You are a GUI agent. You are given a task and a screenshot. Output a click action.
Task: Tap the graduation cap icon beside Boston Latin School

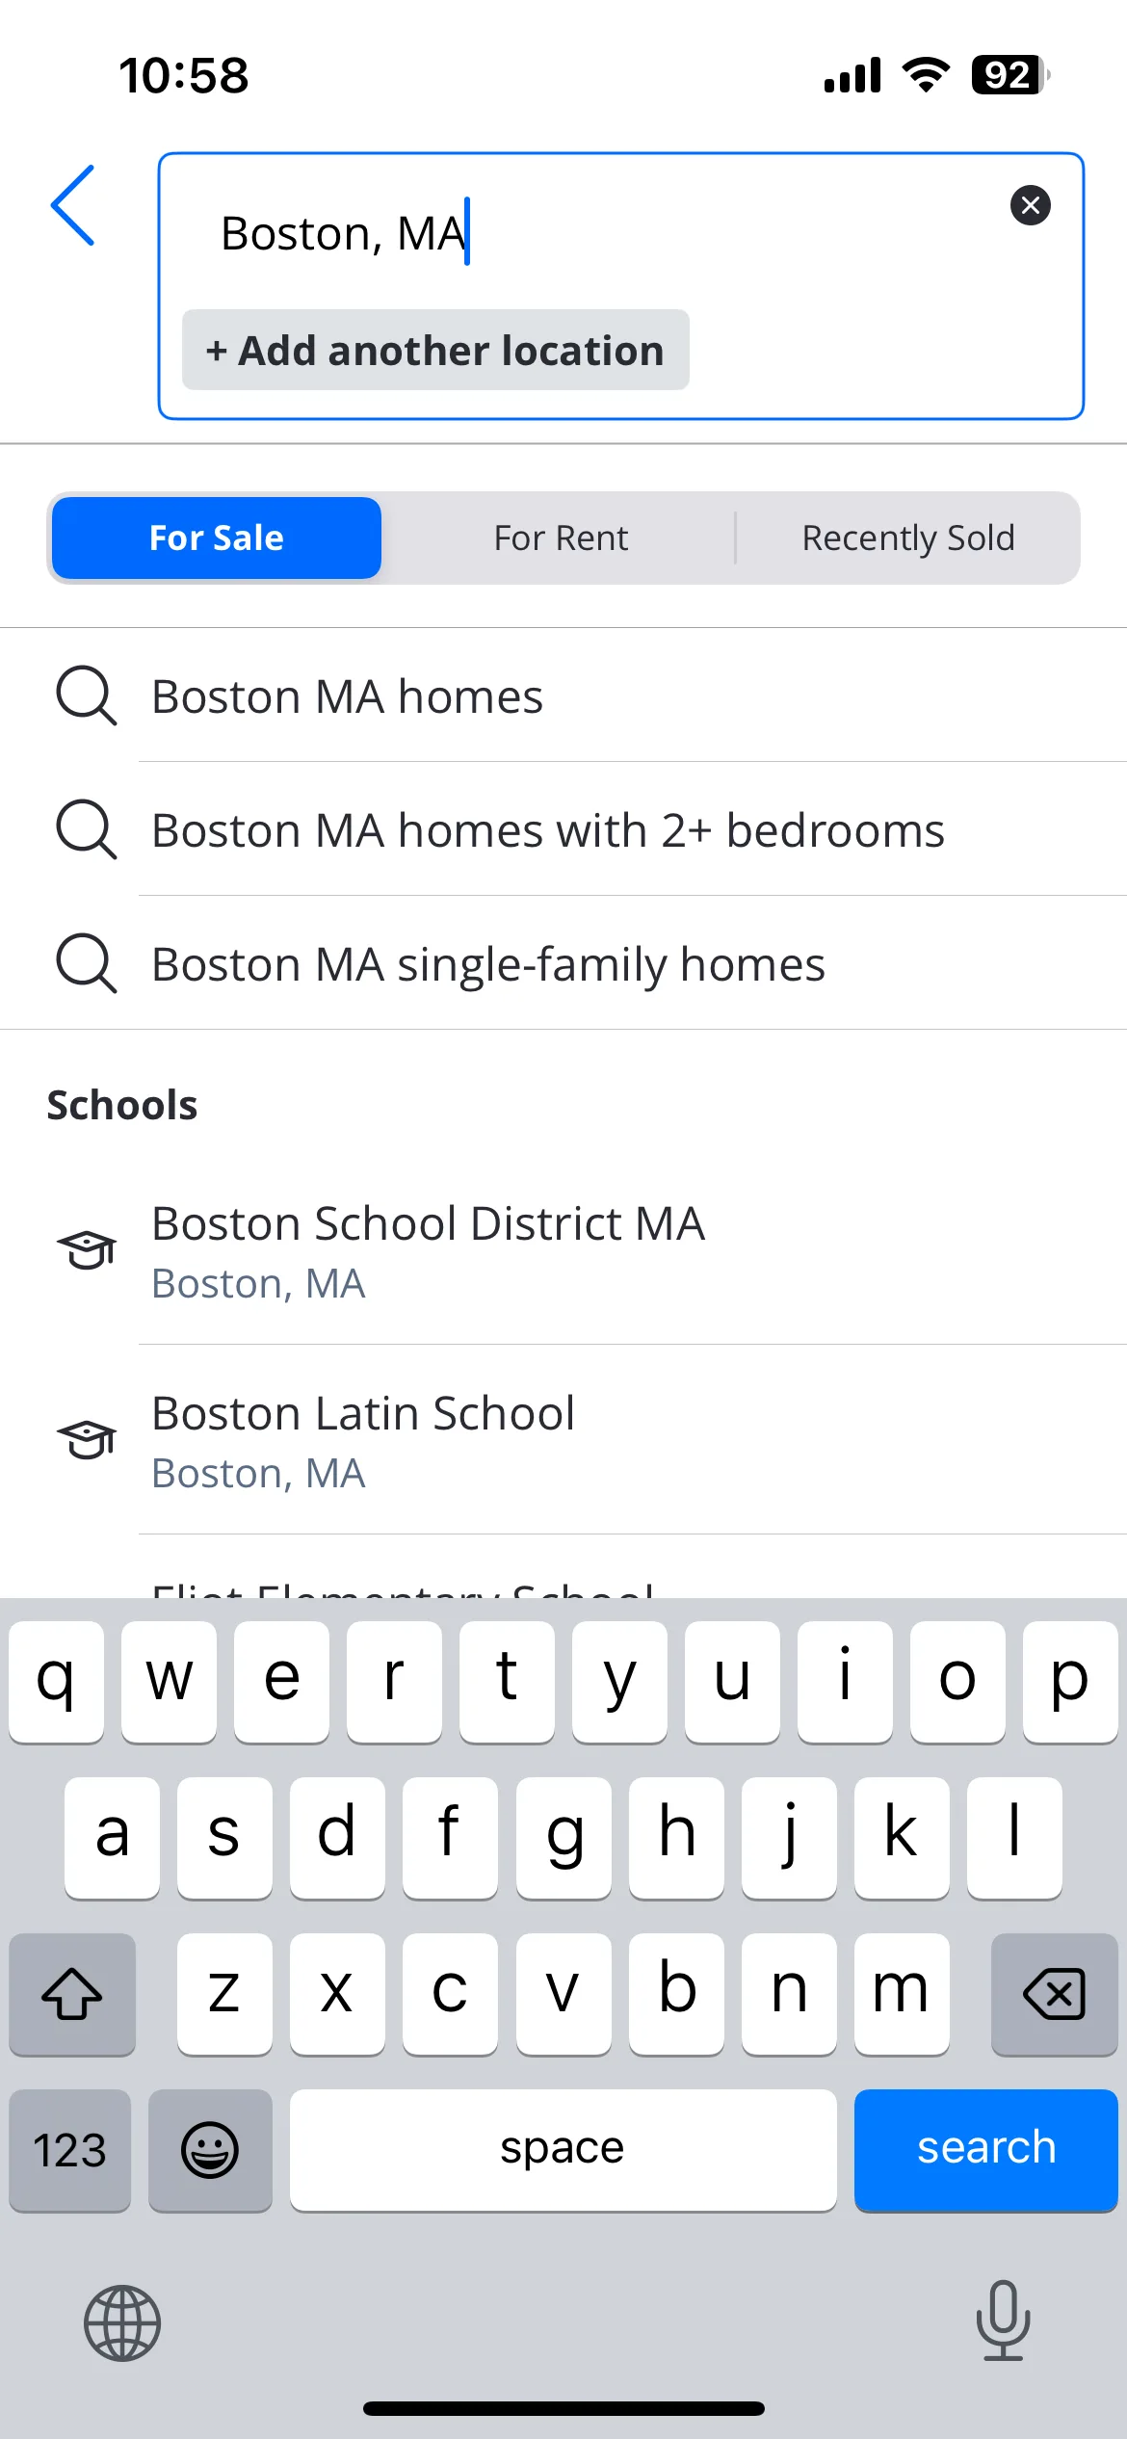point(87,1439)
